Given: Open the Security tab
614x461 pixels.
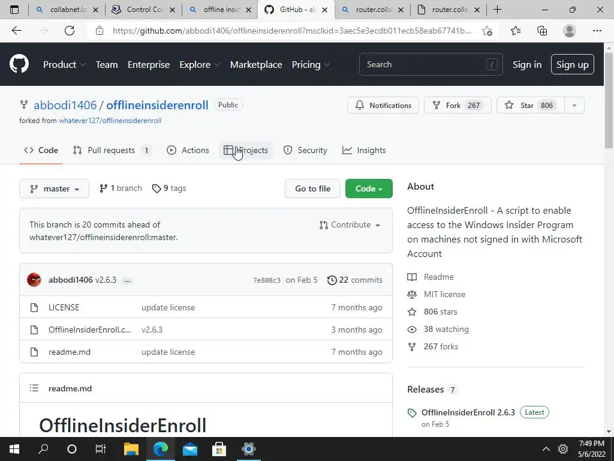Looking at the screenshot, I should tap(305, 150).
